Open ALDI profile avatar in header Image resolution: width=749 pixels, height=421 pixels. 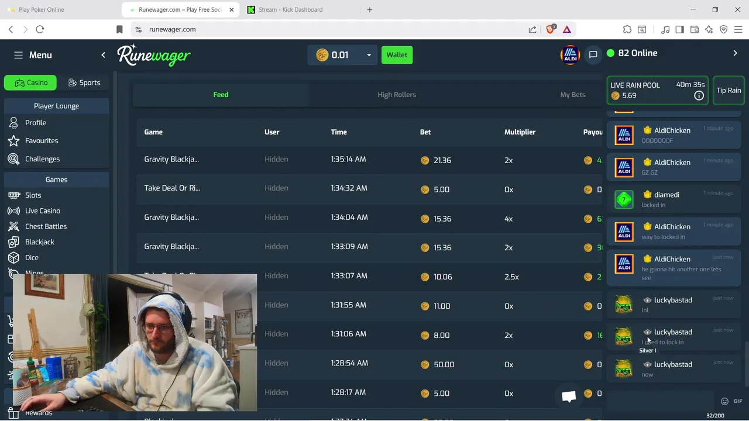570,55
